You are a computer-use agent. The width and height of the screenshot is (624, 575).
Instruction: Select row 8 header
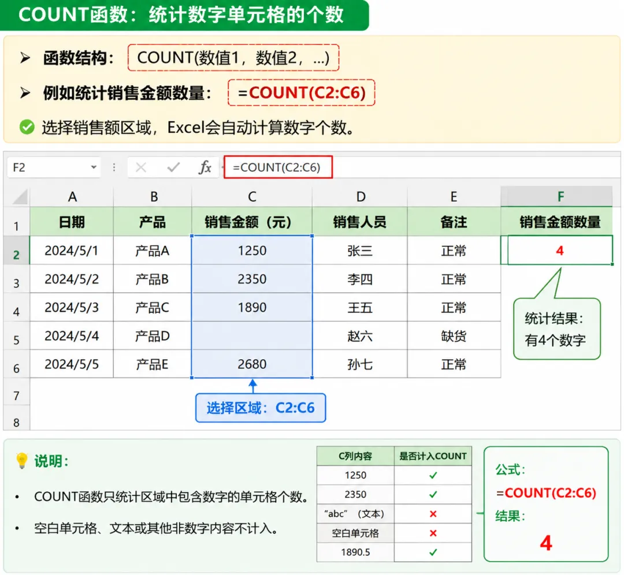[16, 418]
